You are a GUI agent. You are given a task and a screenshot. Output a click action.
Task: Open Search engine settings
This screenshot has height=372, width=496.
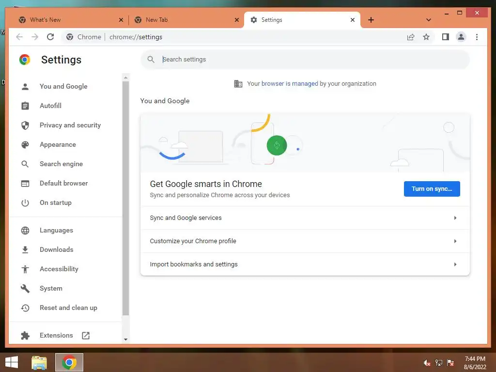click(62, 164)
